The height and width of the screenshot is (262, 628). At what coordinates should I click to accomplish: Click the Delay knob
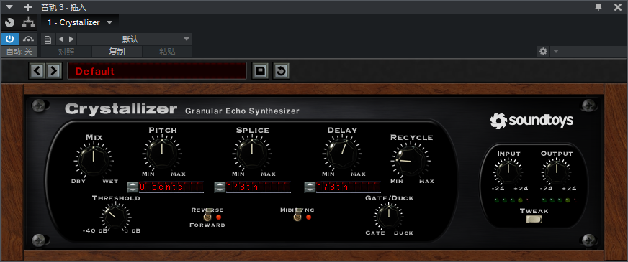(x=341, y=154)
